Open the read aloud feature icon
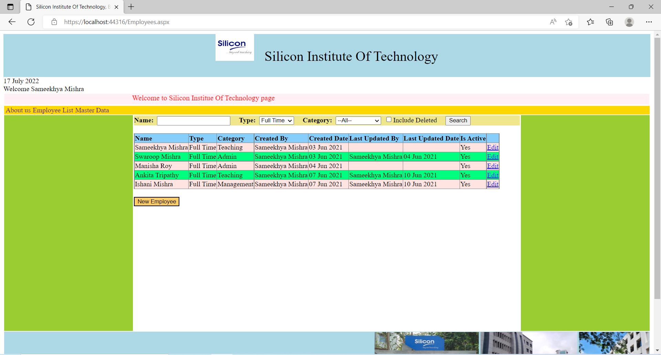Image resolution: width=661 pixels, height=355 pixels. pyautogui.click(x=553, y=22)
